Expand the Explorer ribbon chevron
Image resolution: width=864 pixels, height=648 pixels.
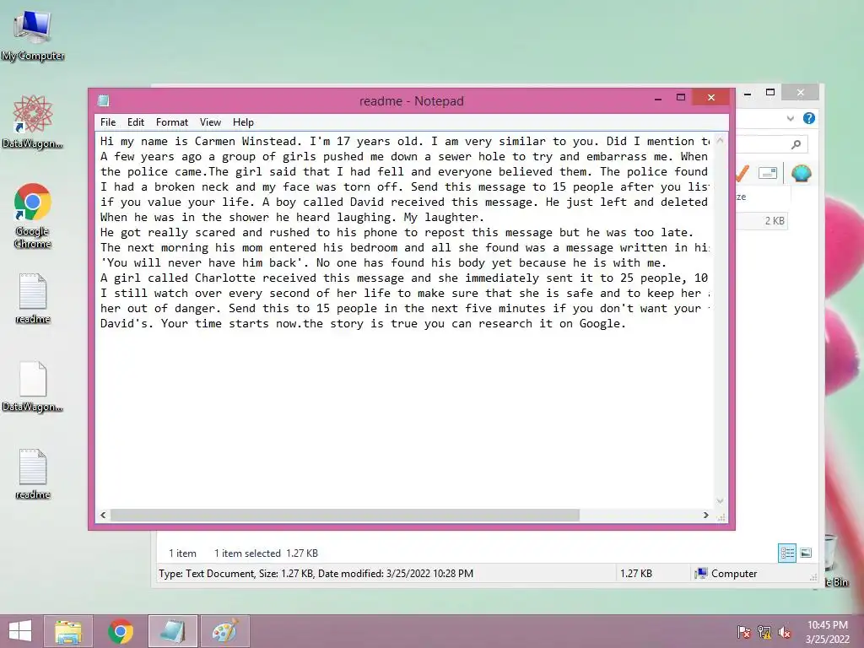791,118
